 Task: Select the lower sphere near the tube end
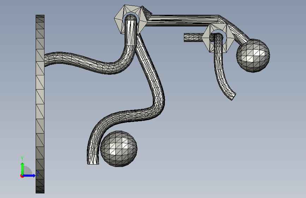click(119, 149)
